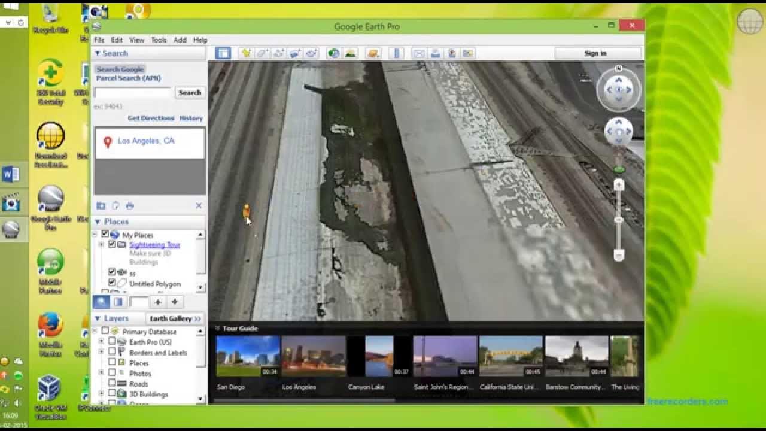This screenshot has width=766, height=431.
Task: Open the Tools menu
Action: coord(159,40)
